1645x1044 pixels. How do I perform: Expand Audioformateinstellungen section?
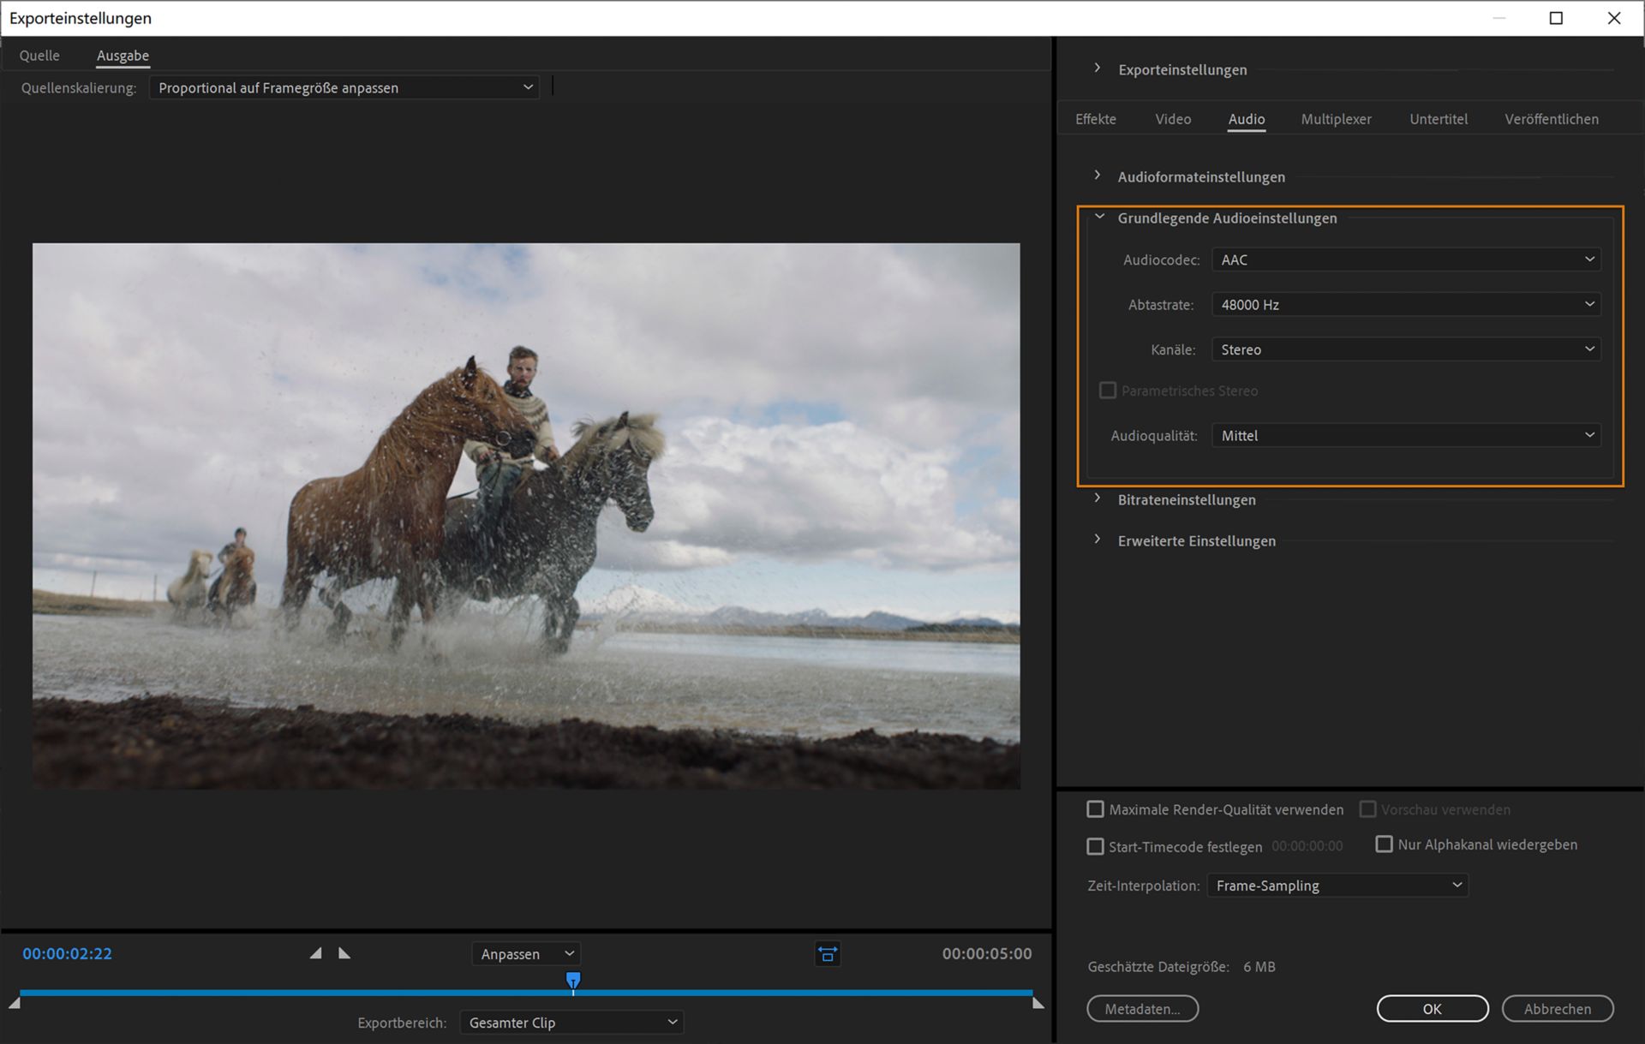[1098, 176]
